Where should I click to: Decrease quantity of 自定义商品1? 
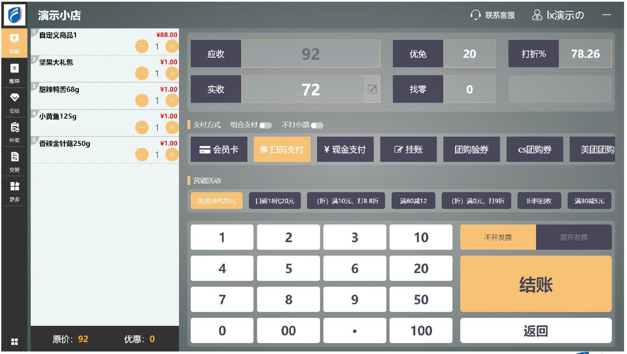142,46
